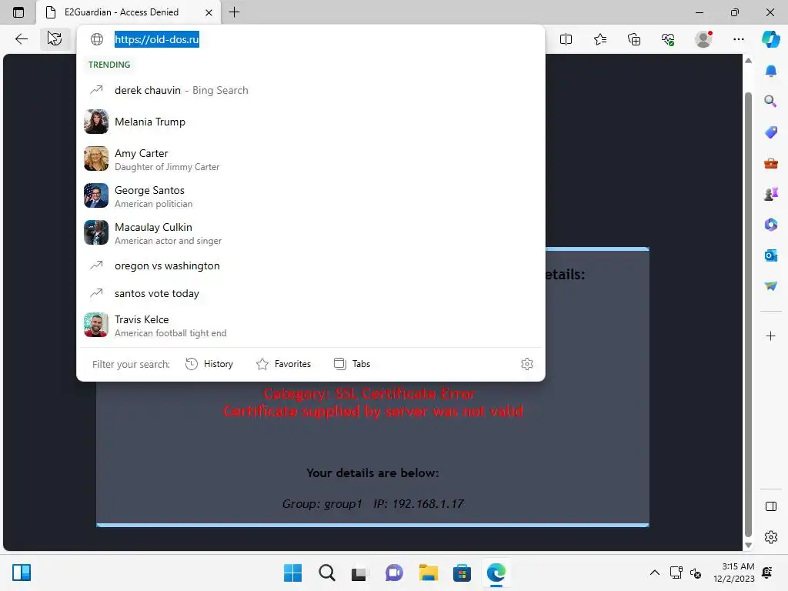Select the Travis Kelce suggestion
Image resolution: width=788 pixels, height=591 pixels.
tap(311, 326)
